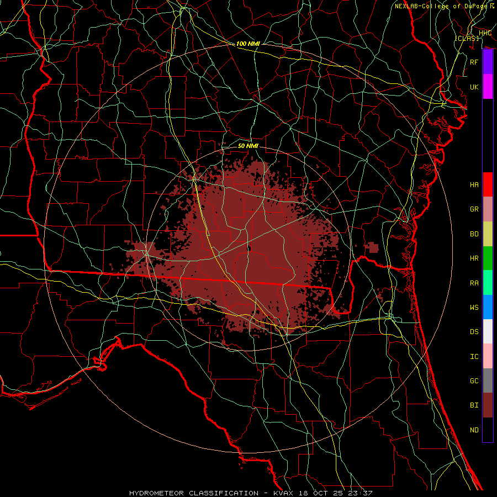Click the 'GC' legend label

(x=474, y=381)
